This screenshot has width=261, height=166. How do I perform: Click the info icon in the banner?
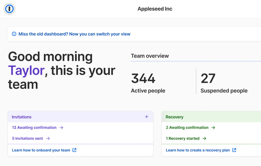point(14,34)
